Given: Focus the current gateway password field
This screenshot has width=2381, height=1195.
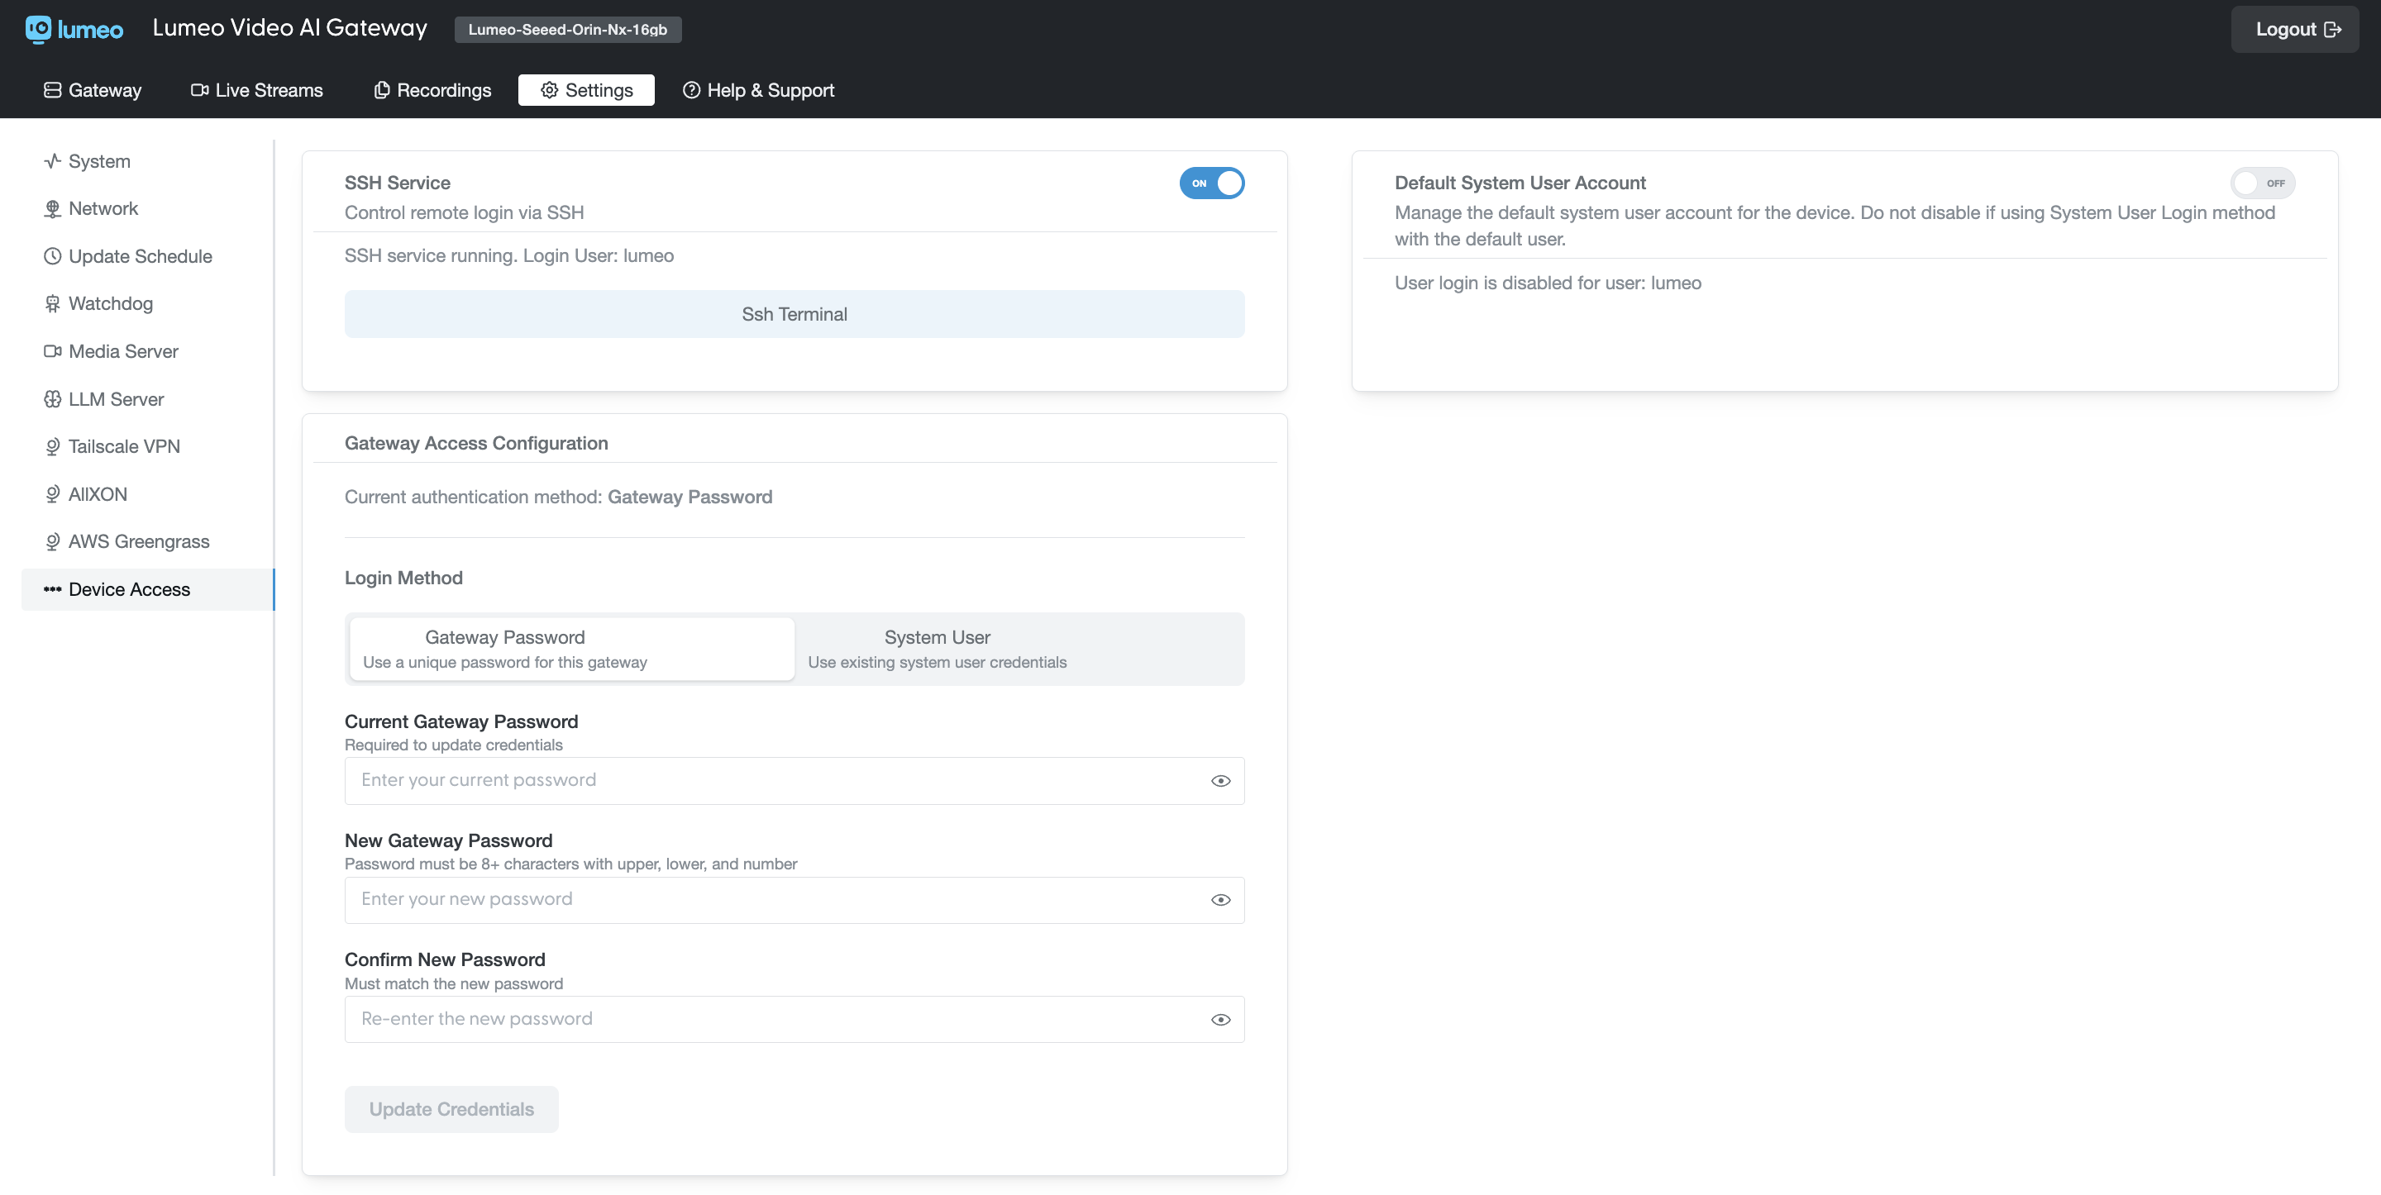Looking at the screenshot, I should click(794, 781).
